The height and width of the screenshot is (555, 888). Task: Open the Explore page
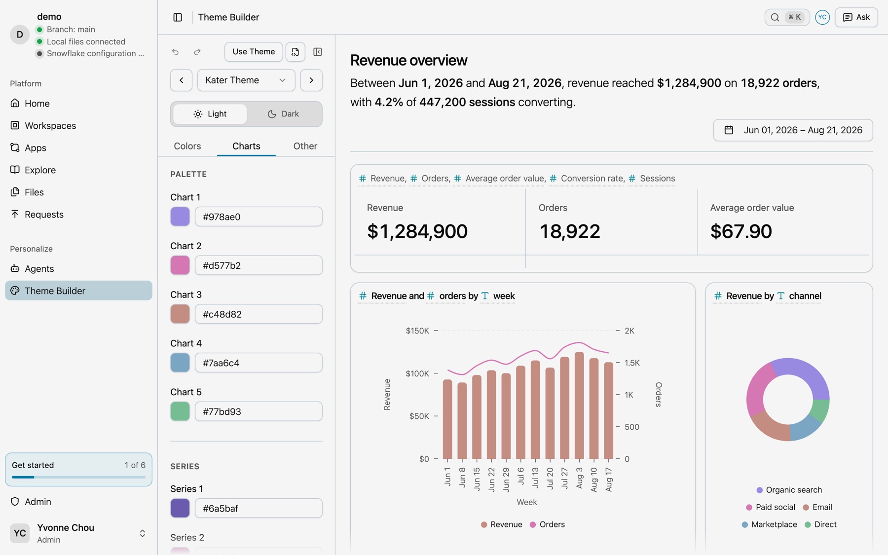pyautogui.click(x=79, y=170)
